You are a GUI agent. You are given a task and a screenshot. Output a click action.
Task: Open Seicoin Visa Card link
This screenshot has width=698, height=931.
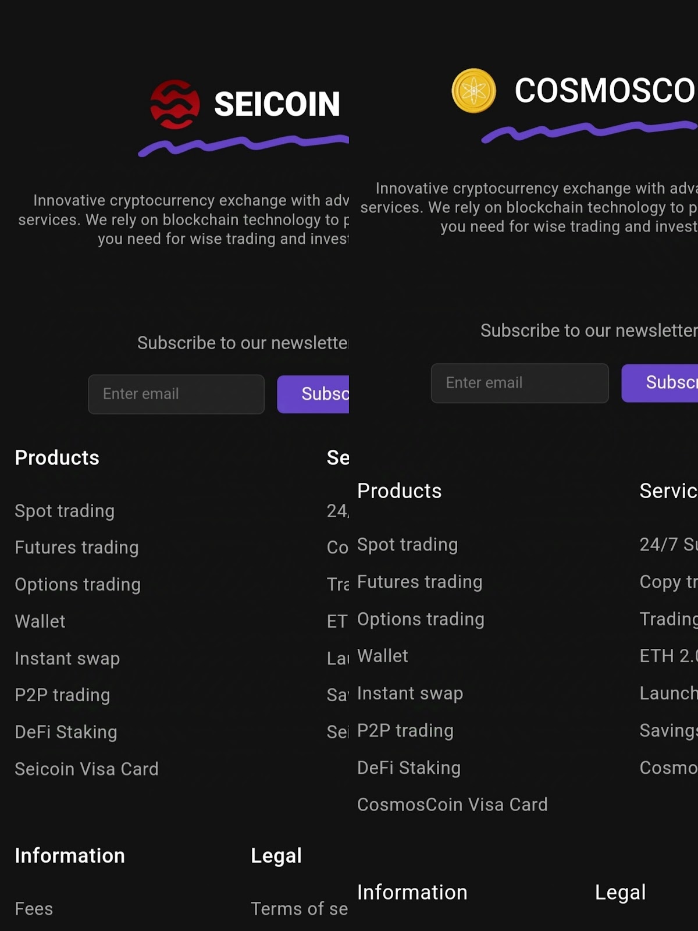[87, 769]
